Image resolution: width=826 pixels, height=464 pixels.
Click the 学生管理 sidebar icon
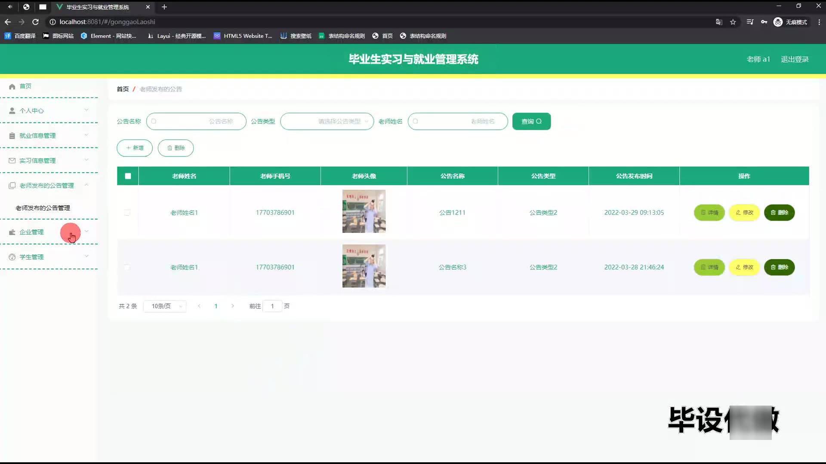coord(12,257)
